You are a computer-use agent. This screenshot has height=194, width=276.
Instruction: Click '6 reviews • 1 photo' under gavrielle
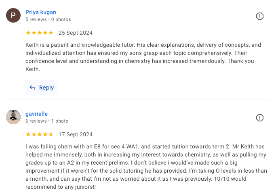pos(47,121)
